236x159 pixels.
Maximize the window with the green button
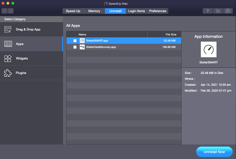click(x=13, y=3)
